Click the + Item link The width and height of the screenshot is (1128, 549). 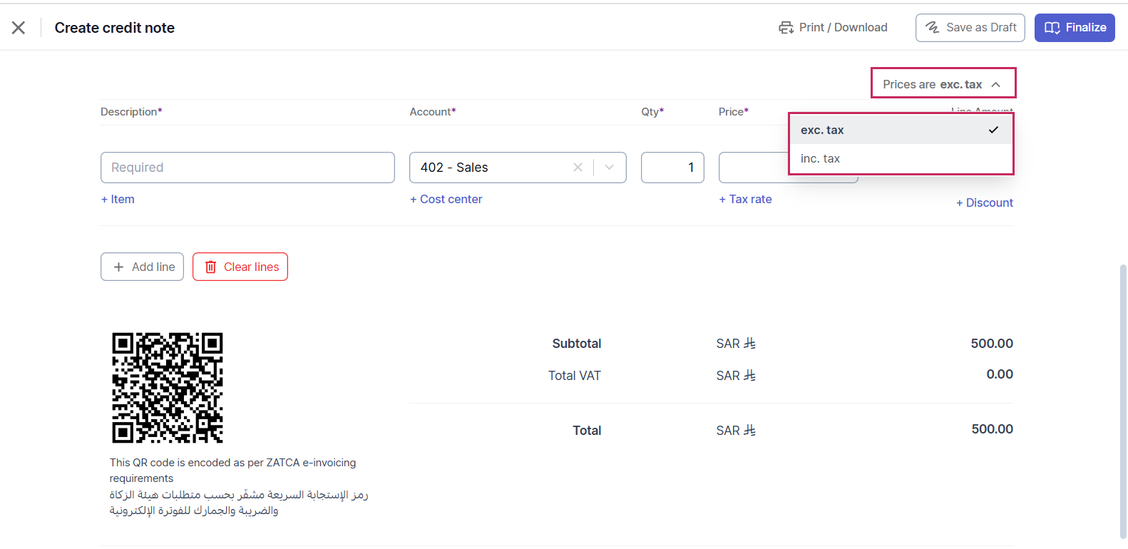click(x=118, y=200)
